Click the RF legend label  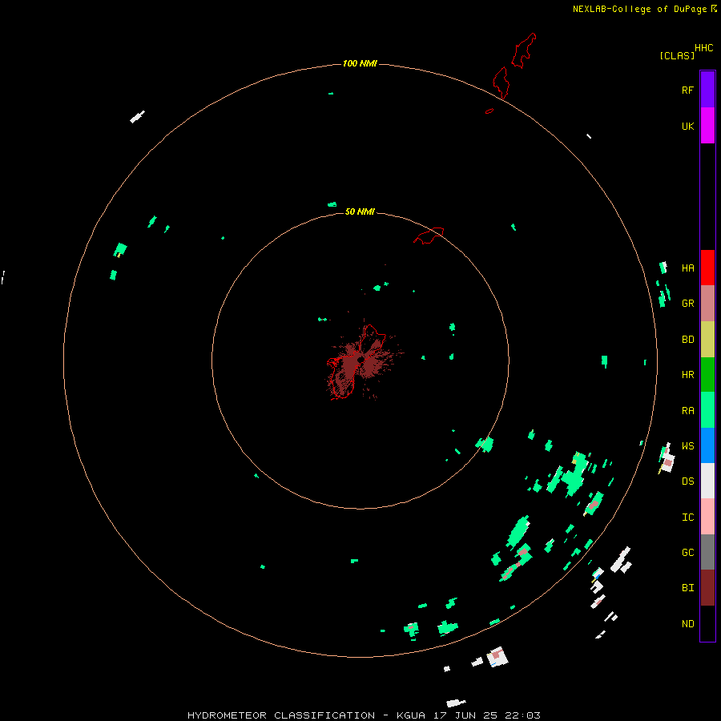(x=687, y=91)
